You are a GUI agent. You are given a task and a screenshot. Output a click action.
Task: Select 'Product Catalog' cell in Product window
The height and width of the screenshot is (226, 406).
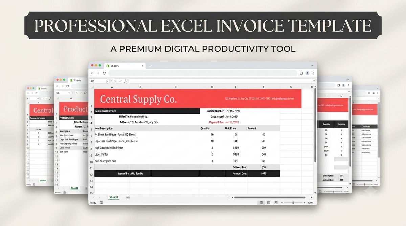coord(66,118)
